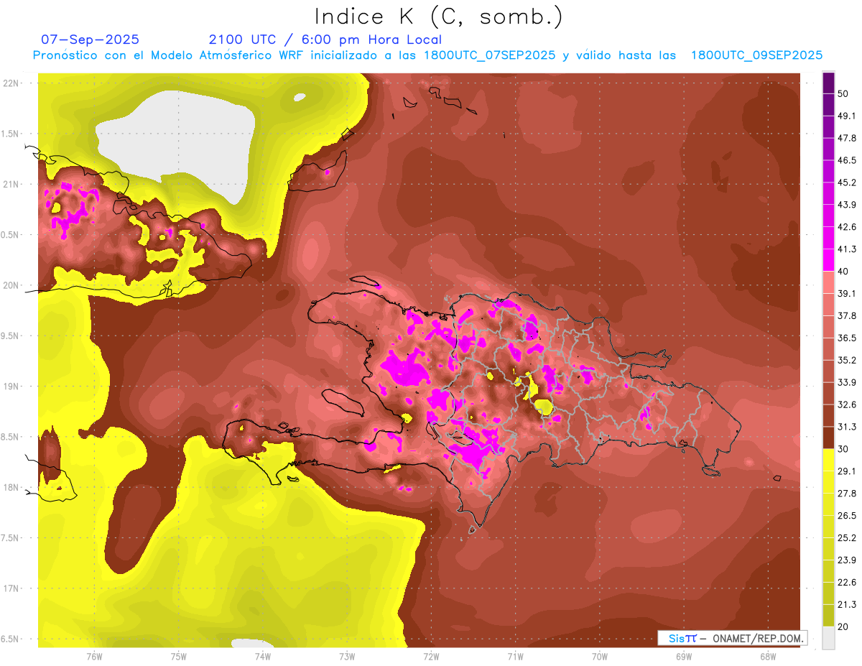Select the '2100 UTC / 6:00 pm Hora Local' text
862x666 pixels.
[x=325, y=40]
